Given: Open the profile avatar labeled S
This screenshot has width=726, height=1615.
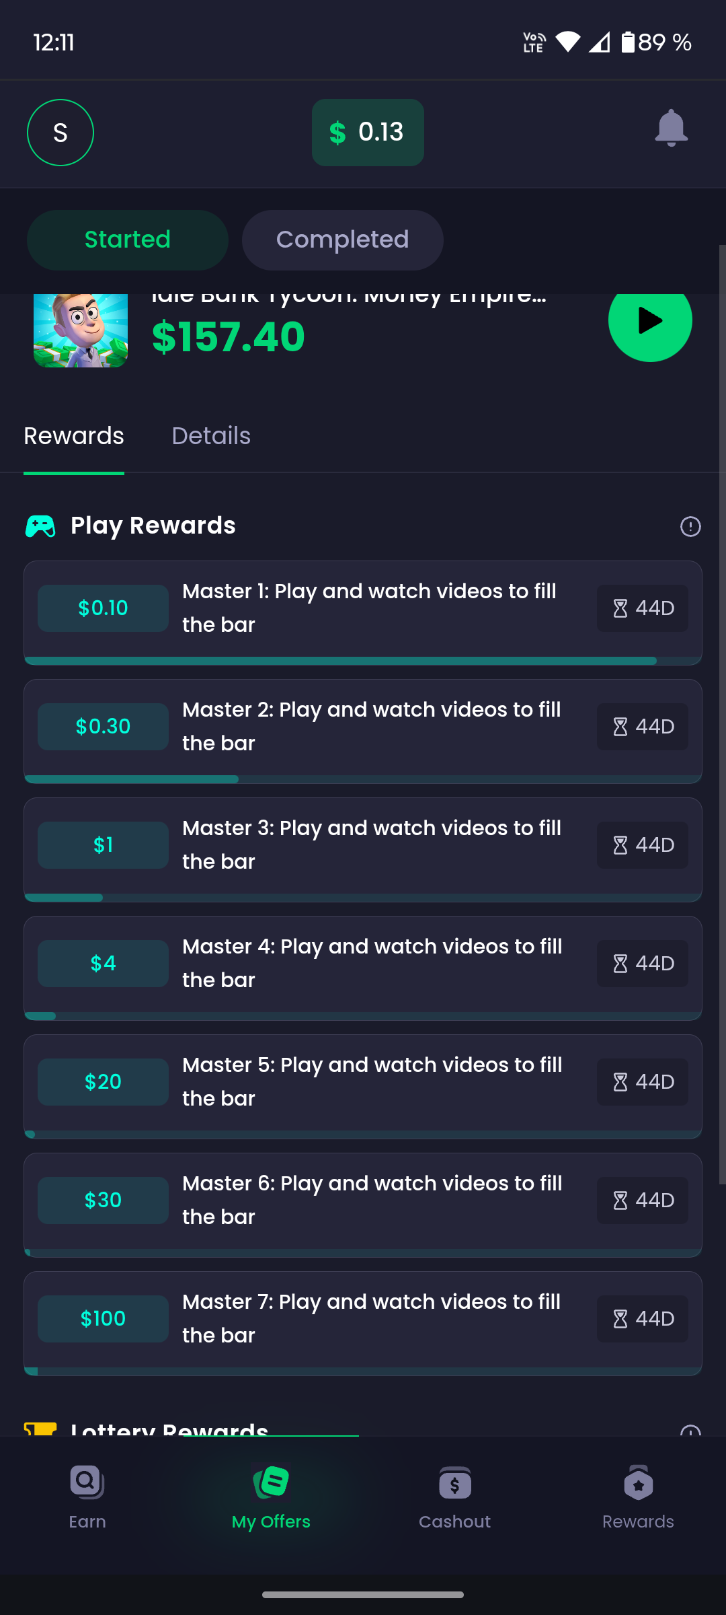Looking at the screenshot, I should click(x=61, y=133).
